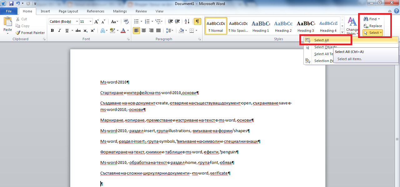
Task: Click the Shading paint bucket icon
Action: click(x=181, y=31)
